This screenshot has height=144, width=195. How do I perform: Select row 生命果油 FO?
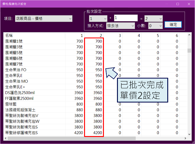click(x=95, y=70)
